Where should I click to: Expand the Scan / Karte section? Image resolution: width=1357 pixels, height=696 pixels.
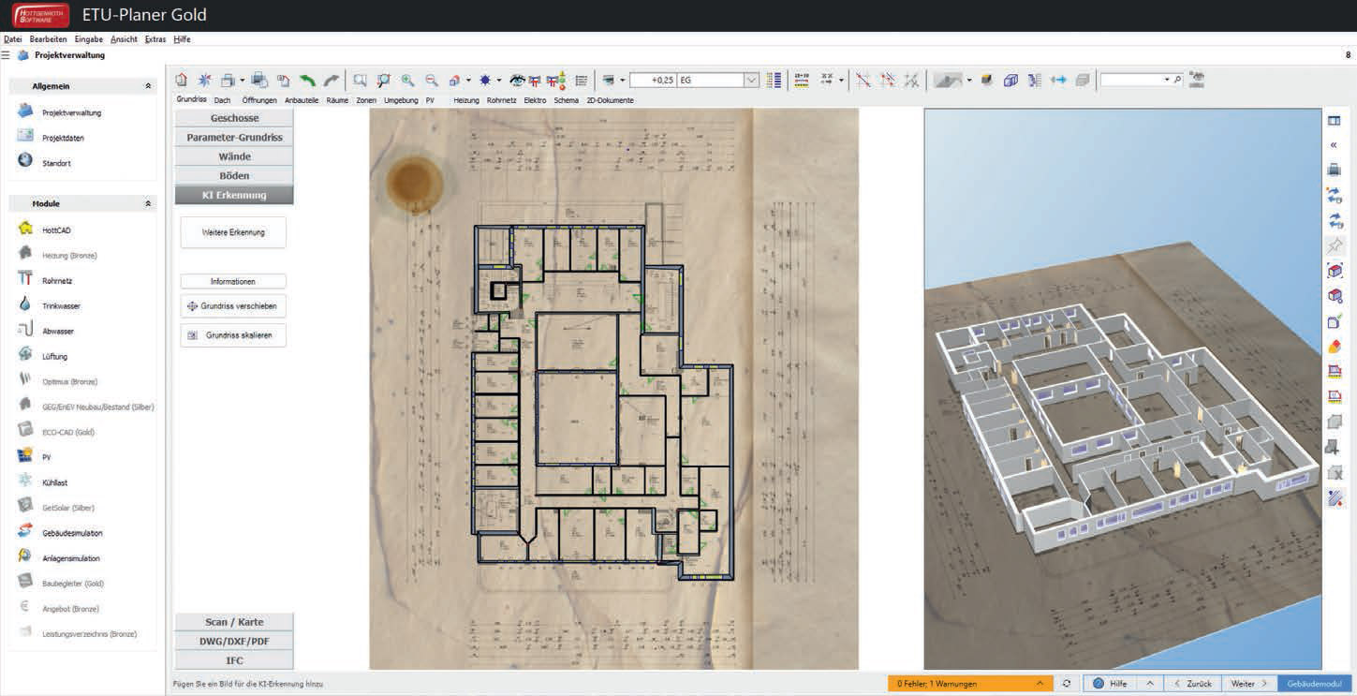pyautogui.click(x=234, y=622)
